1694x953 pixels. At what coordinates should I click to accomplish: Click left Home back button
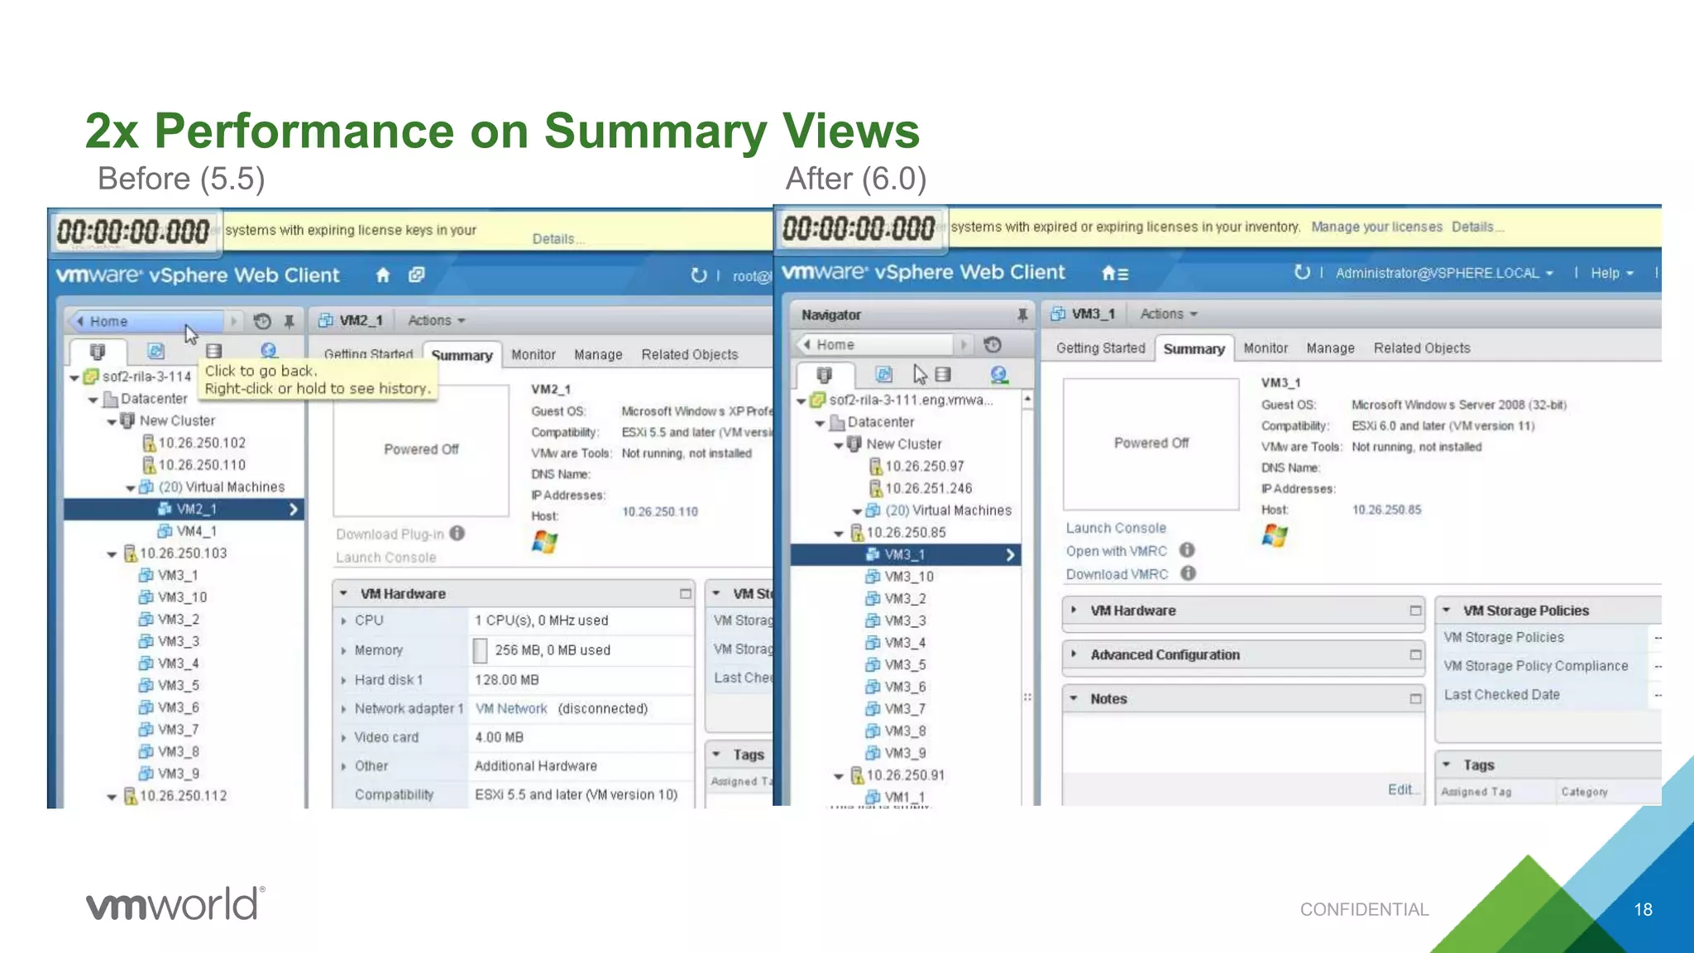(x=147, y=321)
